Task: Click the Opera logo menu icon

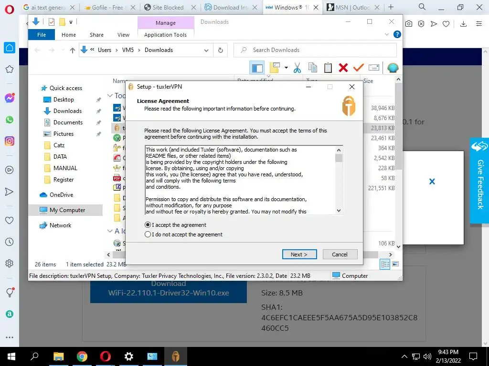Action: coord(10,10)
